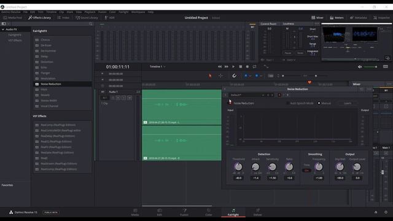
Task: Open the Edit menu
Action: click(33, 12)
